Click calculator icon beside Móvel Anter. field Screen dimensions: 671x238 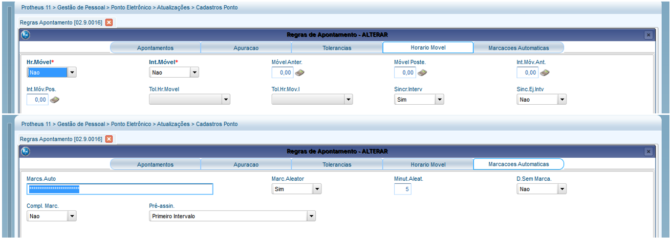300,73
